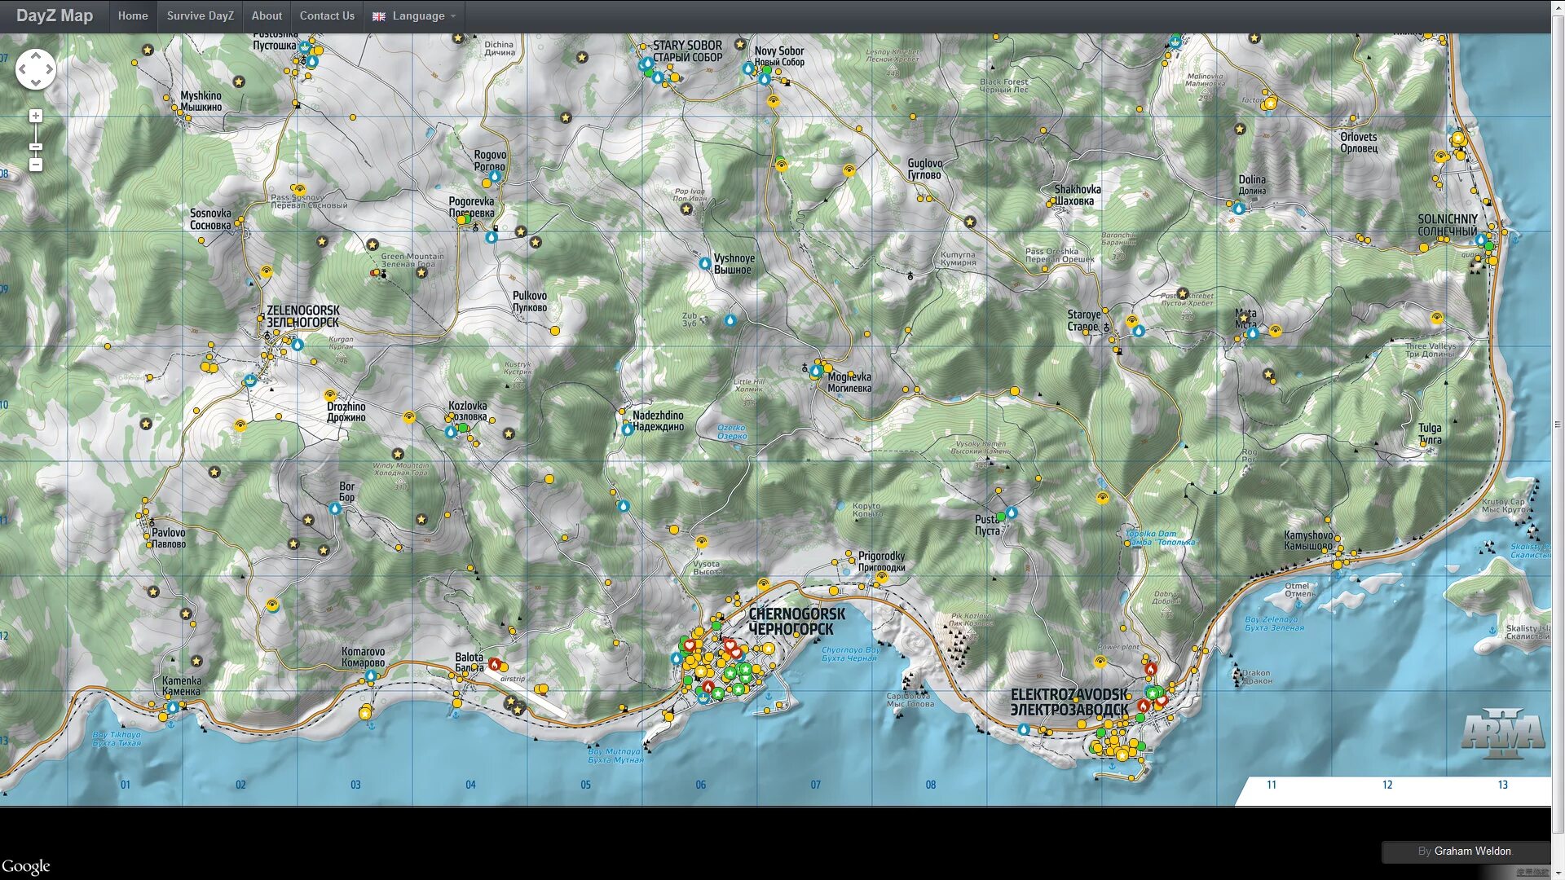
Task: Pan the map down with the arrow
Action: pyautogui.click(x=36, y=83)
